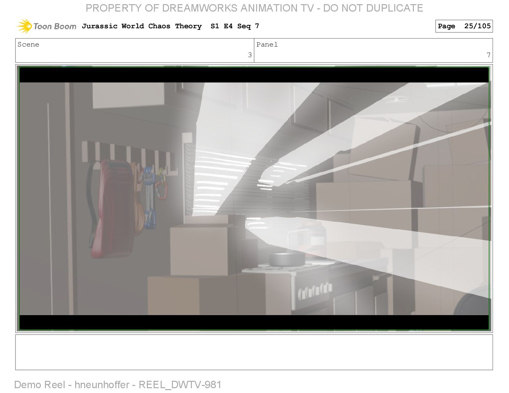Screen dimensions: 509x393
Task: Click the 'Panel' label
Action: 267,45
